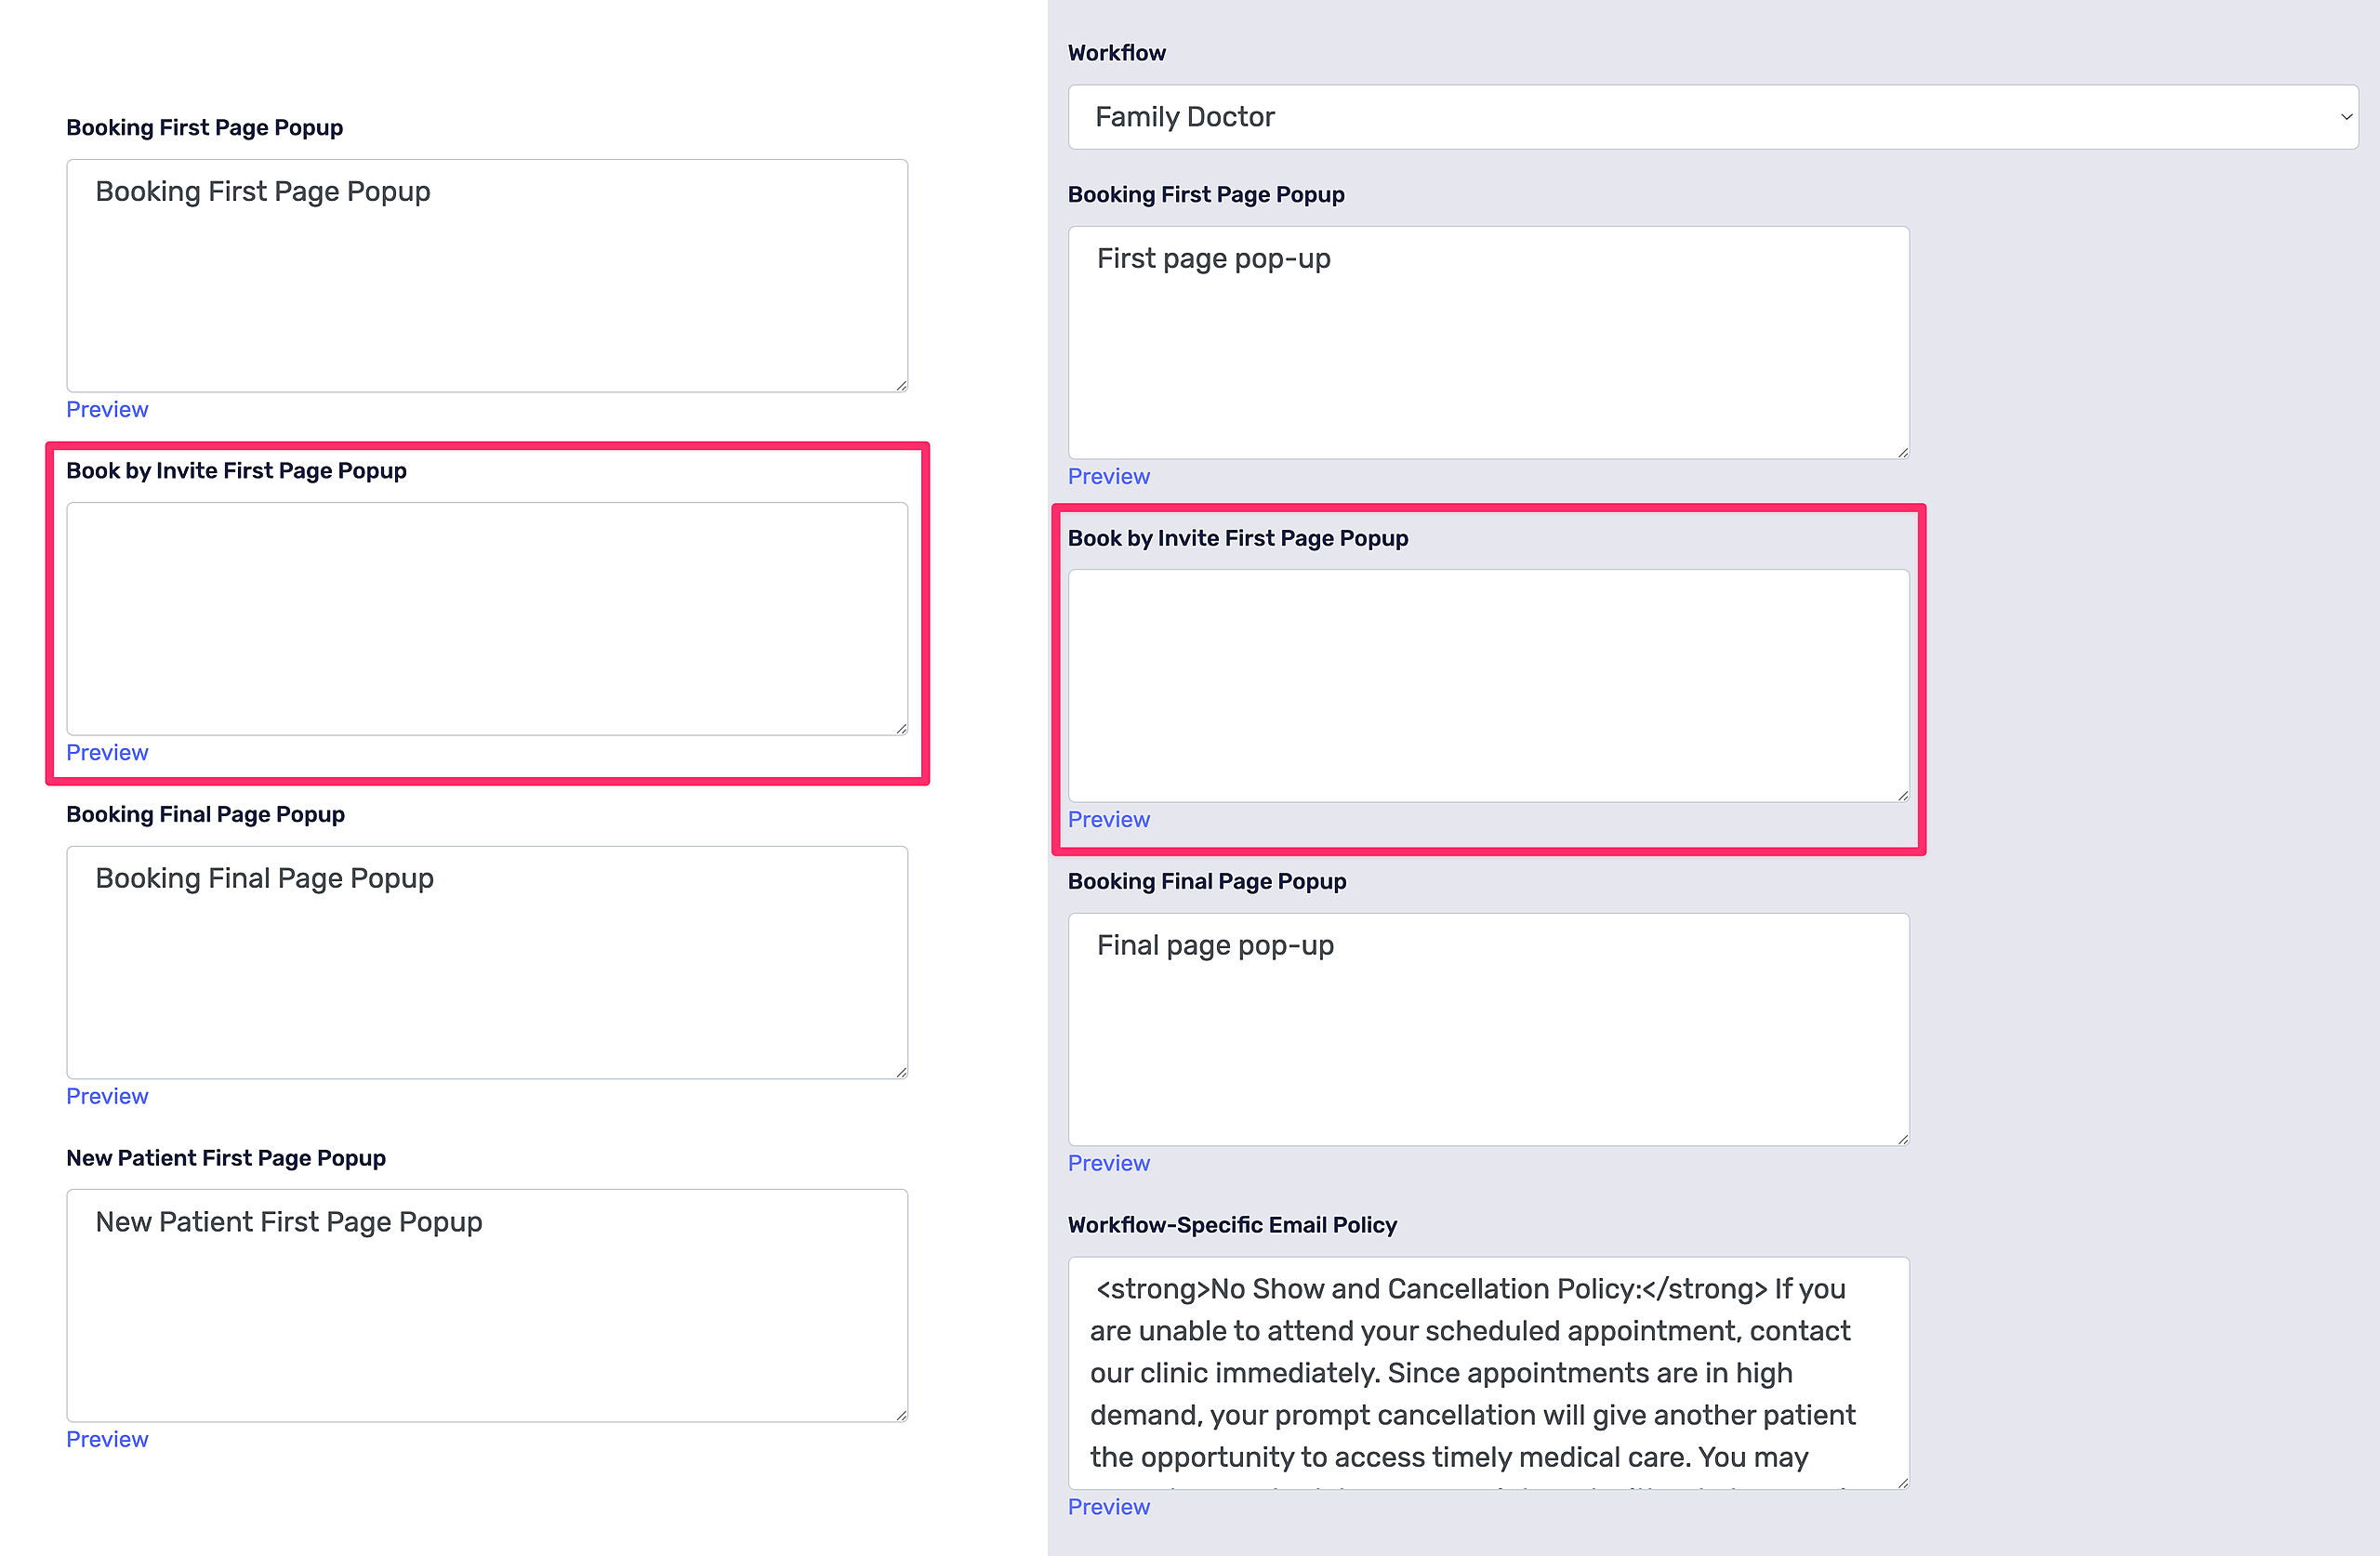
Task: Click Preview below 'Final page pop-up' textarea
Action: click(1108, 1163)
